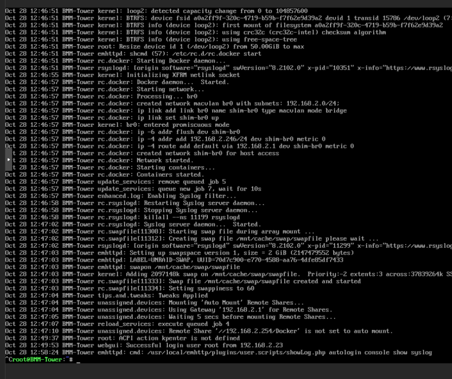
Task: Click the 'Starting Docker daemon...' line
Action: 115,61
